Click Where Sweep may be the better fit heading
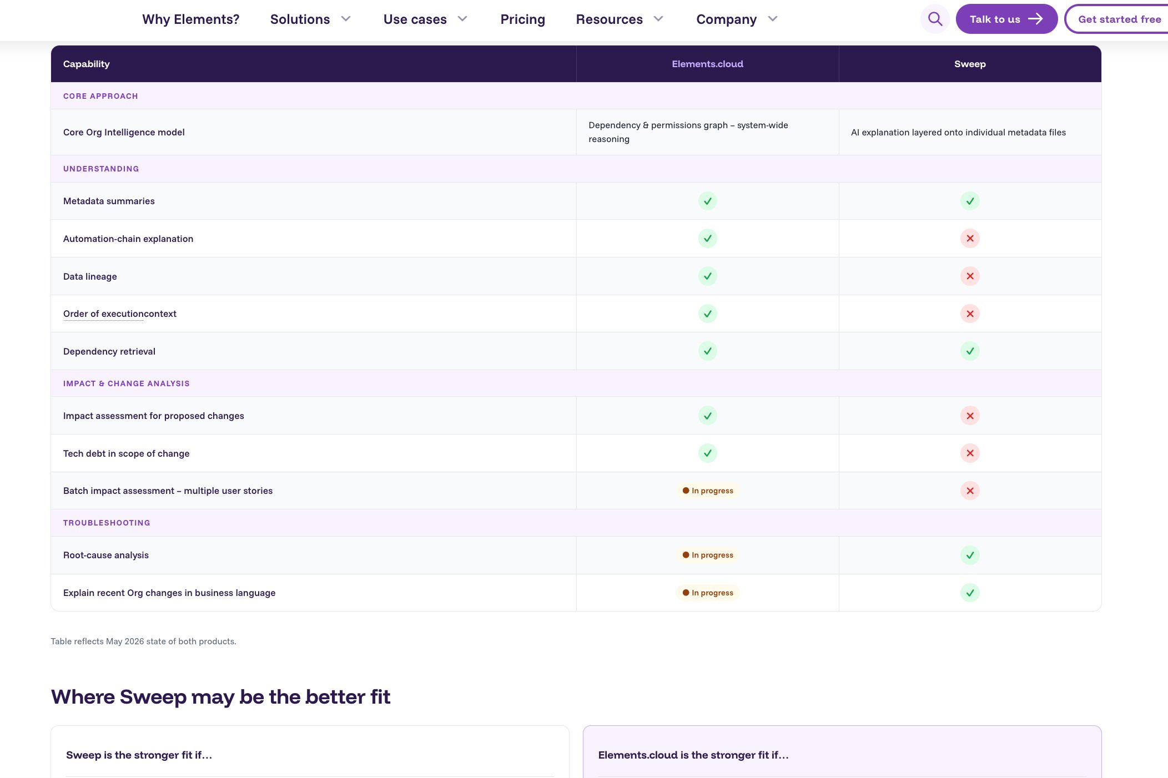1168x778 pixels. (x=220, y=697)
